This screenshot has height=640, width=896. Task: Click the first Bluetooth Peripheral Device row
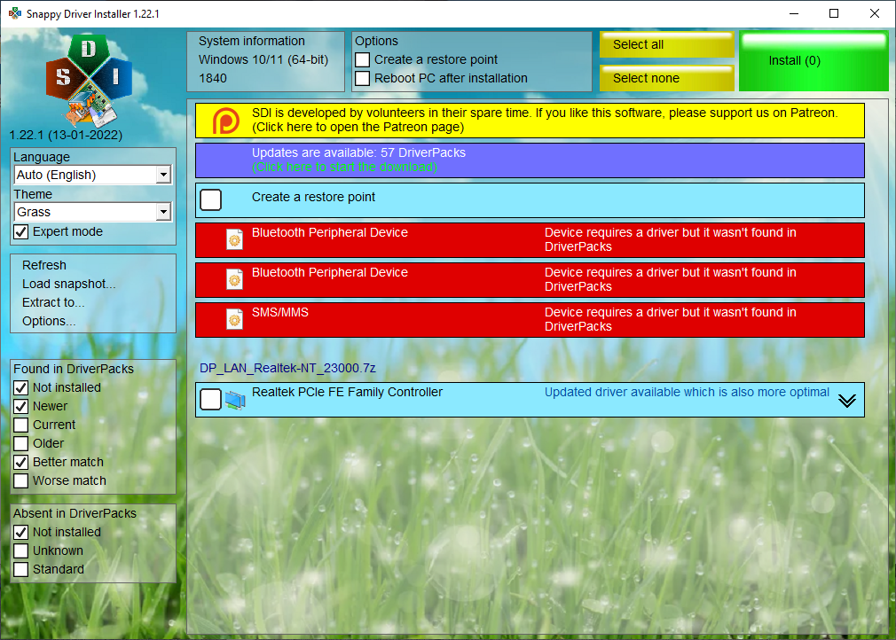(x=530, y=240)
